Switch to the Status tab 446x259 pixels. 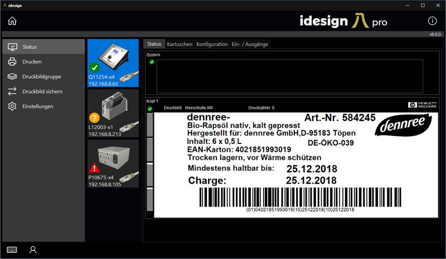tap(154, 44)
